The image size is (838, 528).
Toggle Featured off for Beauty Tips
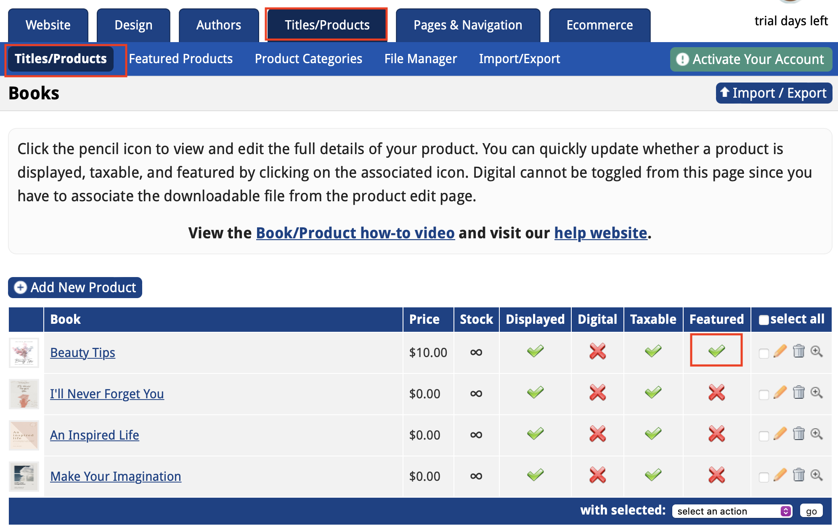716,350
